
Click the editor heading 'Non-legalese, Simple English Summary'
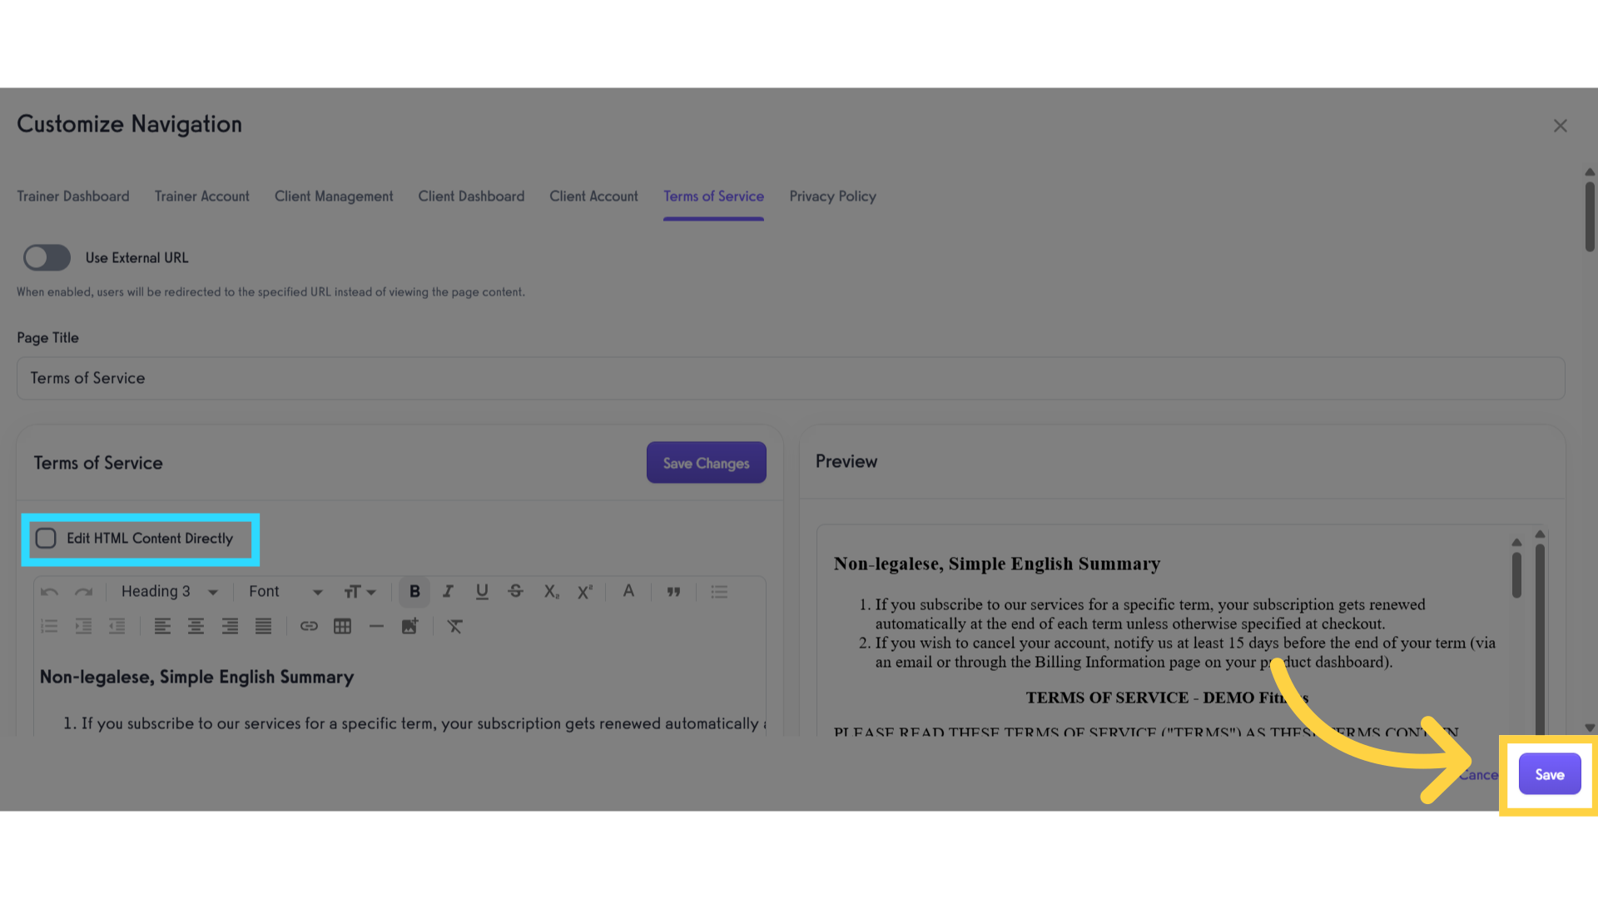coord(197,678)
